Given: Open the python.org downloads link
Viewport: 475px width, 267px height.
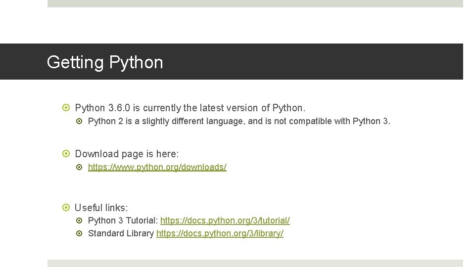Looking at the screenshot, I should click(x=157, y=167).
